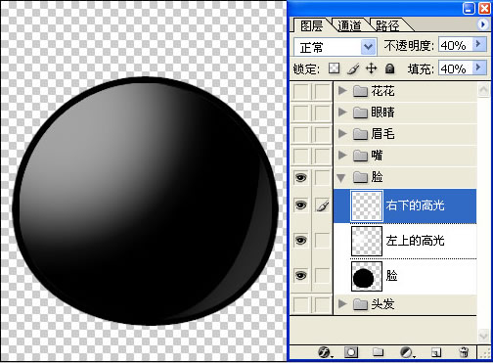Select the 右下的高光 layer thumbnail
The image size is (493, 363).
tap(367, 205)
